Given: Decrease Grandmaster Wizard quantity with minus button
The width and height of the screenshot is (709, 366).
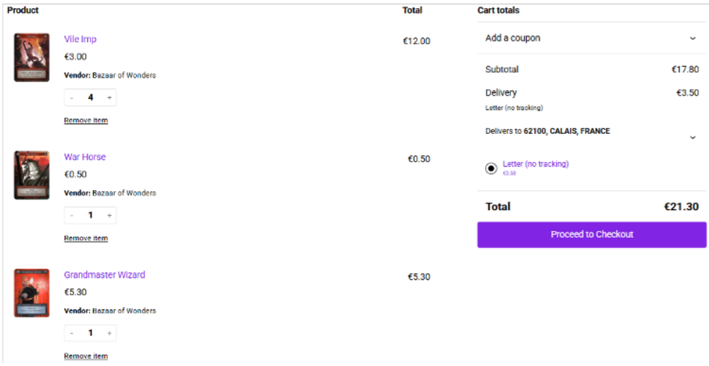Looking at the screenshot, I should (x=72, y=333).
